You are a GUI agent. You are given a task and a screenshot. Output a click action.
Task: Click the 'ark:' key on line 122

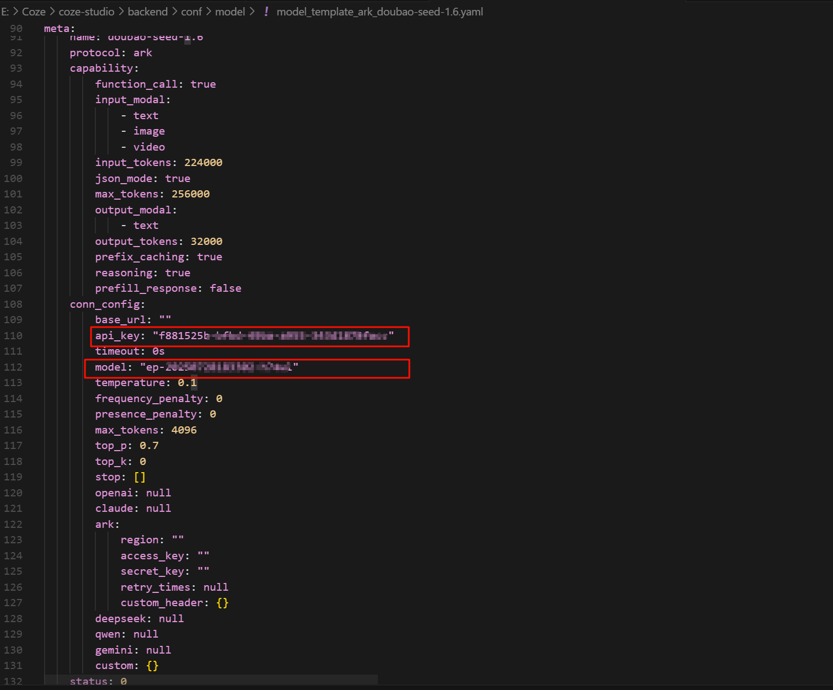pyautogui.click(x=108, y=525)
